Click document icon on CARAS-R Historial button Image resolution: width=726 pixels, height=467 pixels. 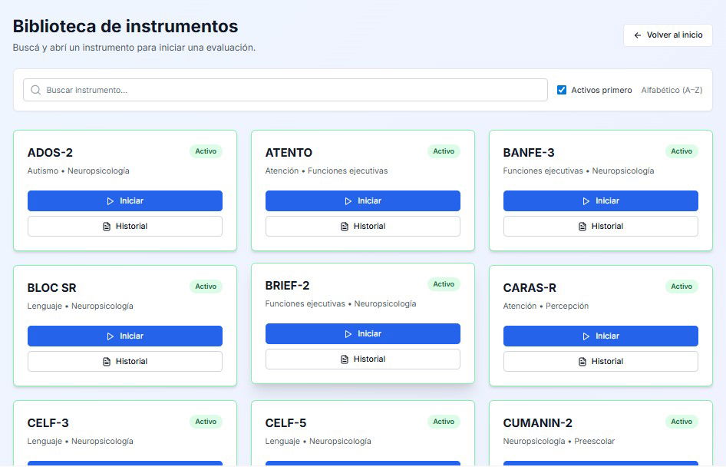pyautogui.click(x=582, y=362)
